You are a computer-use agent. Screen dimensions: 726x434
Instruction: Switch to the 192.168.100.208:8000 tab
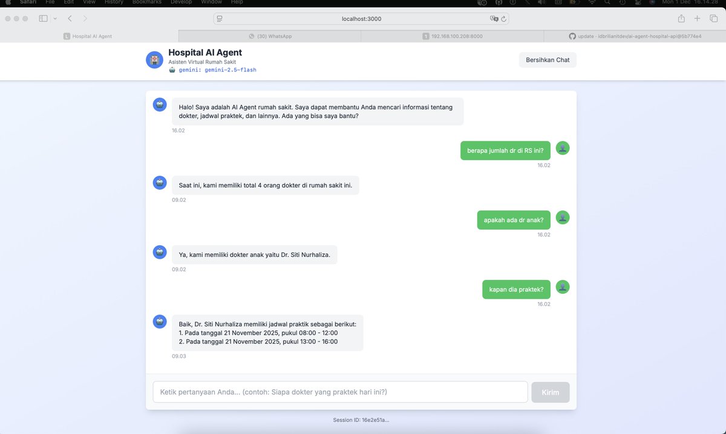coord(452,36)
